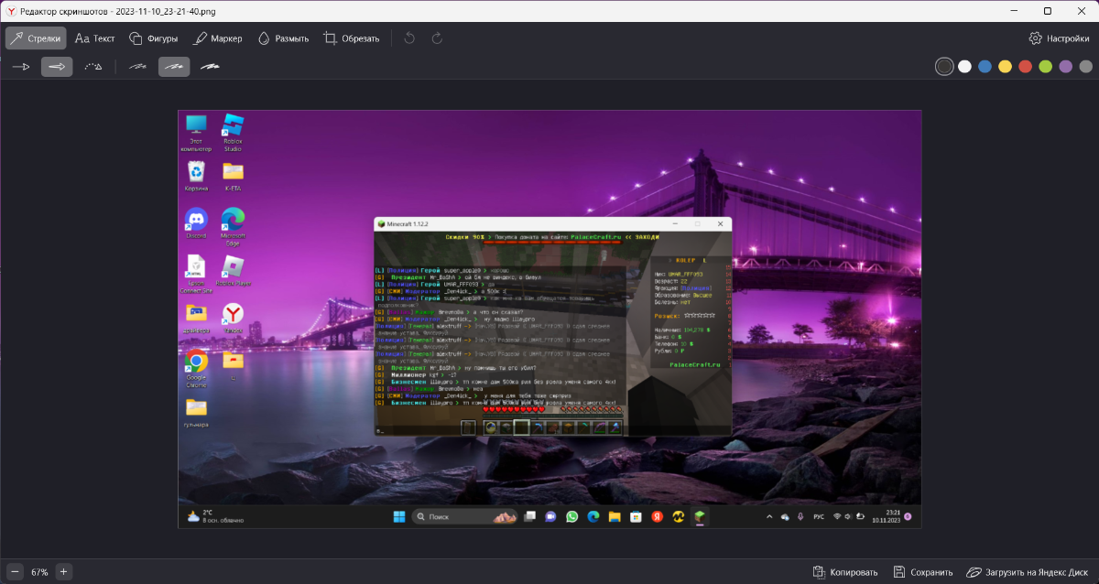Redo the reverted edit

[x=437, y=38]
